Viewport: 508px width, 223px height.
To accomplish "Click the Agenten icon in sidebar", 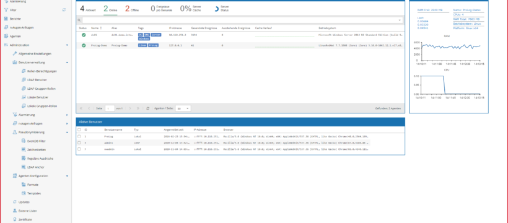I will (x=6, y=37).
